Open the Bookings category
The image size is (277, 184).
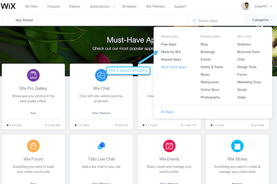click(x=208, y=52)
